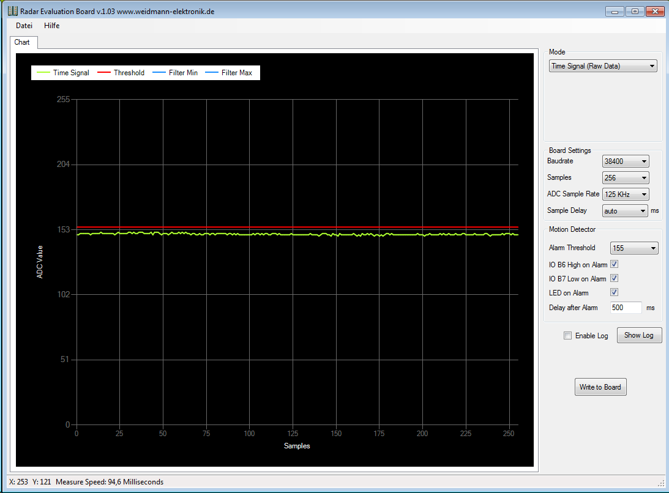
Task: Open the Datei menu
Action: click(24, 26)
